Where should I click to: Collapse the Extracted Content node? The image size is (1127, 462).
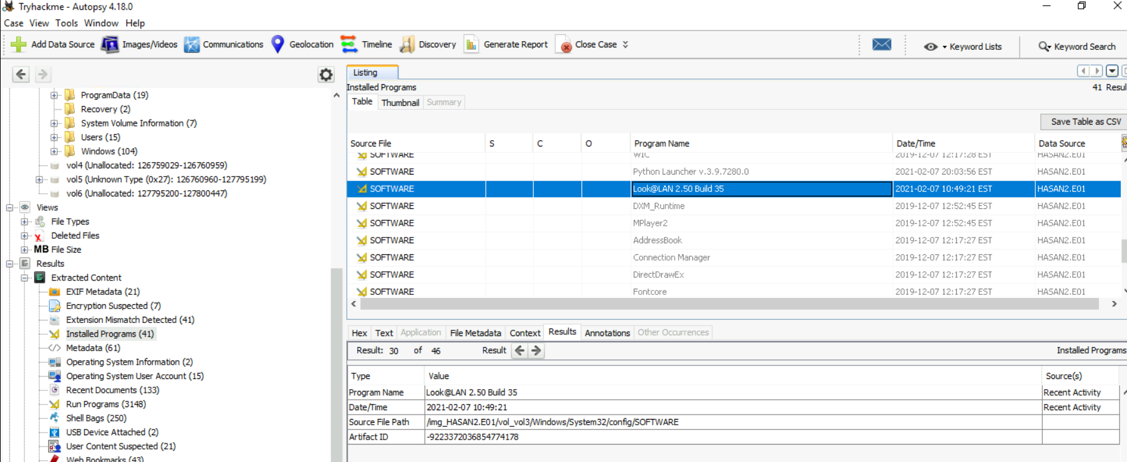(25, 278)
